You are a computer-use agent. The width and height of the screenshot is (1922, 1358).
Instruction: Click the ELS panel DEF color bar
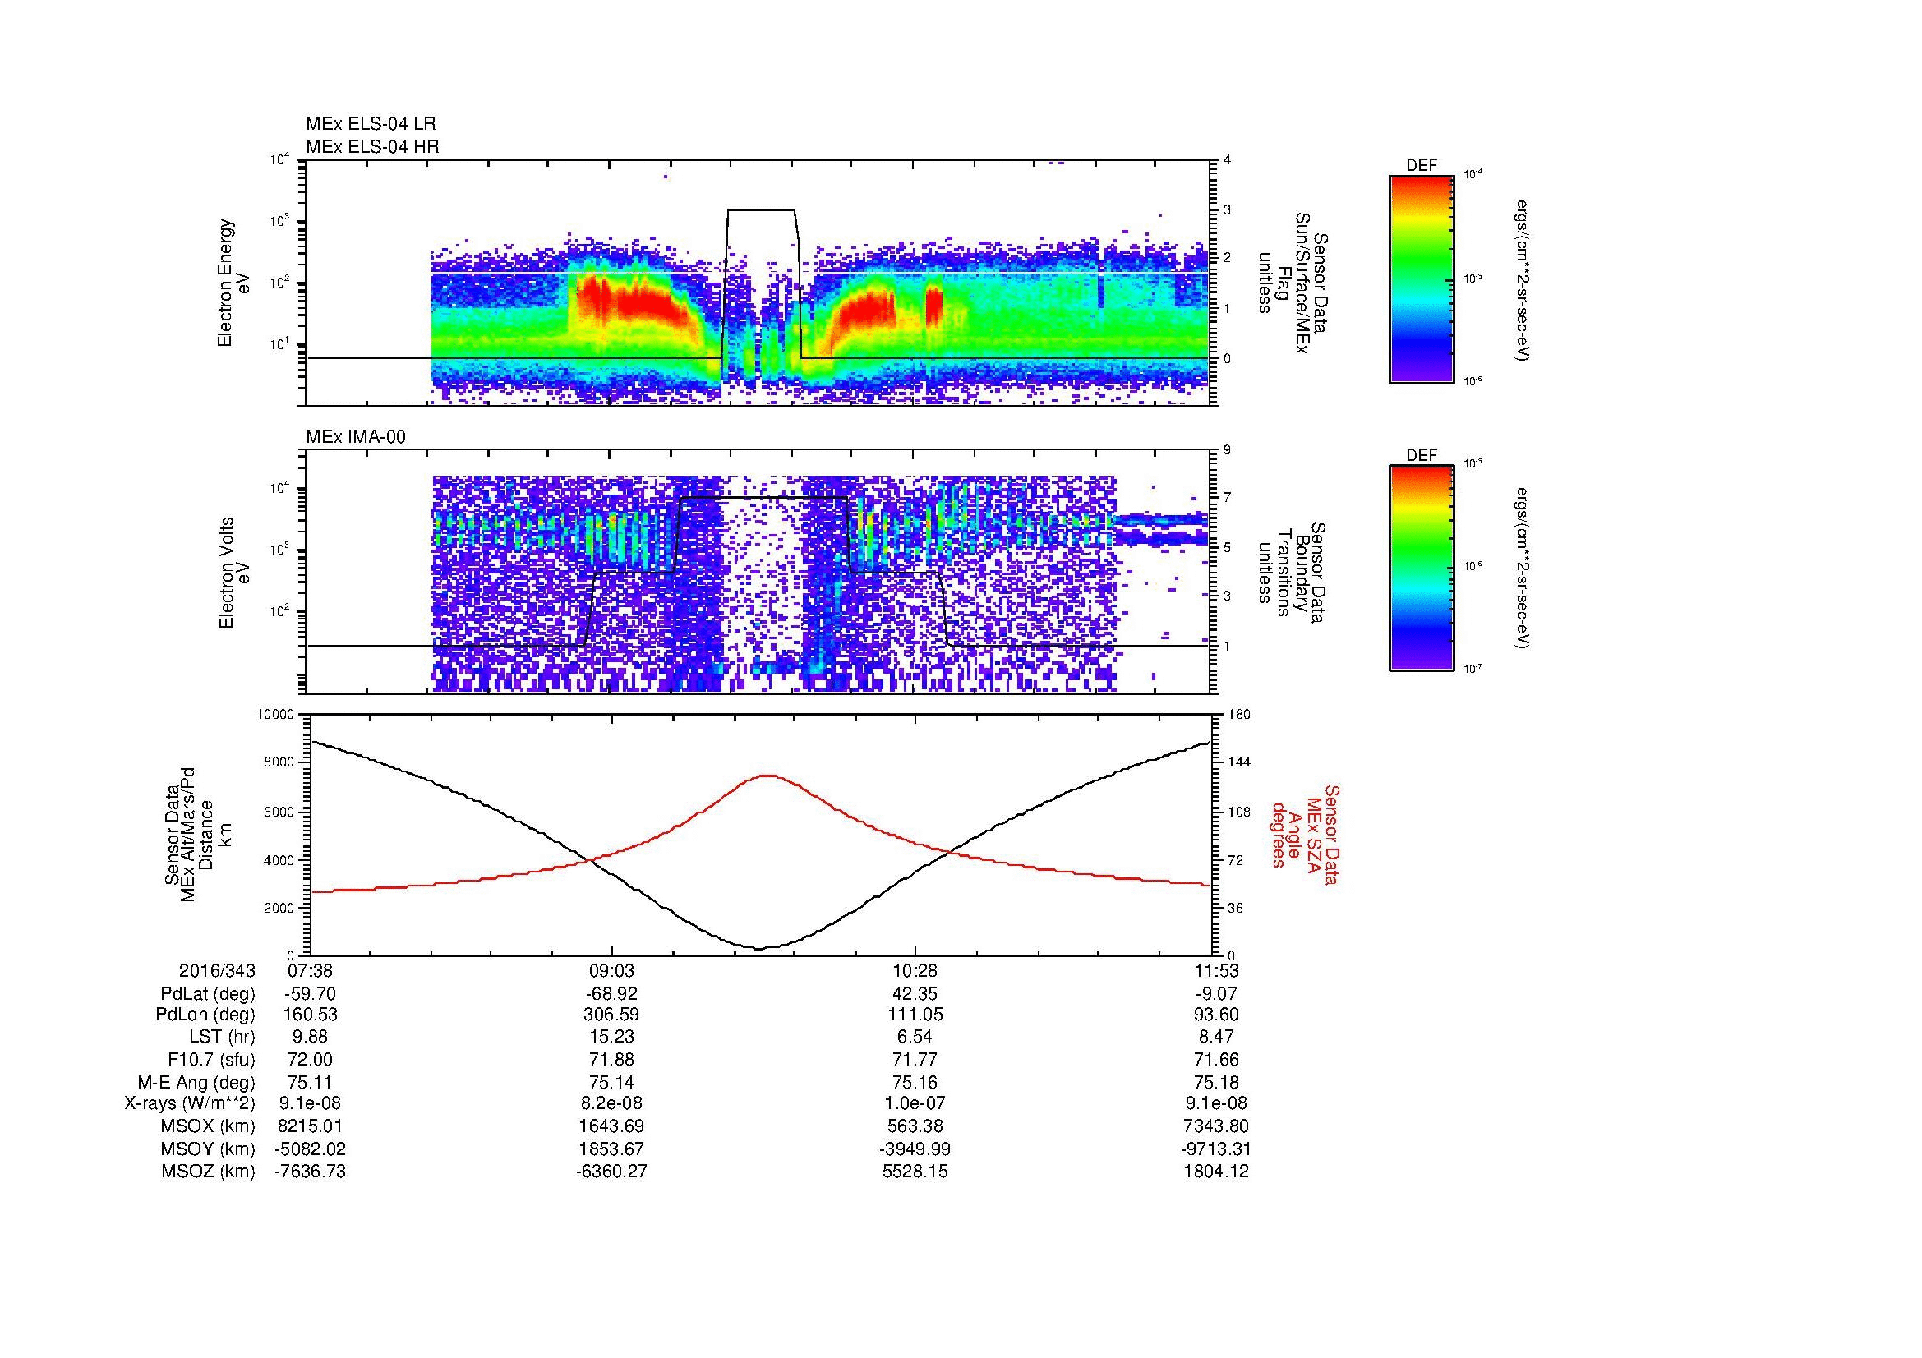click(x=1421, y=279)
